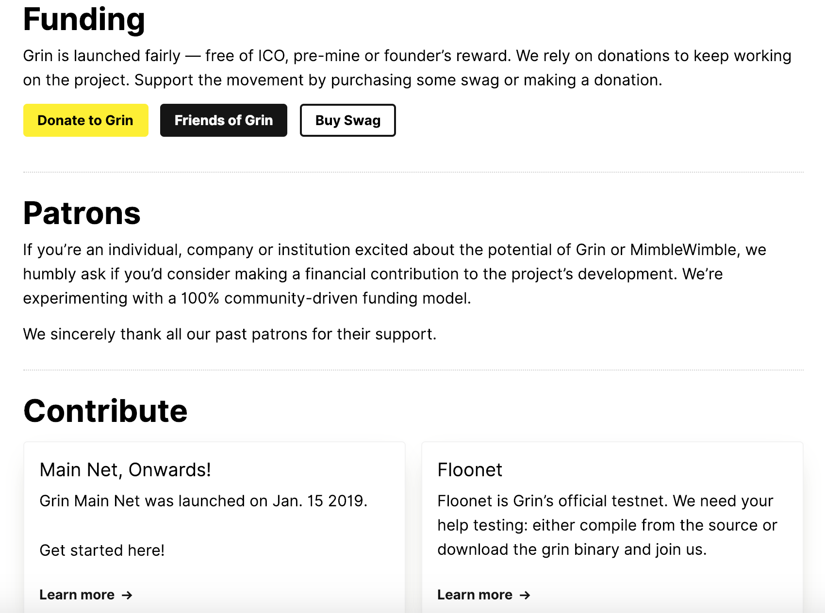Click the community-driven funding model paragraph
The width and height of the screenshot is (825, 613).
click(395, 274)
